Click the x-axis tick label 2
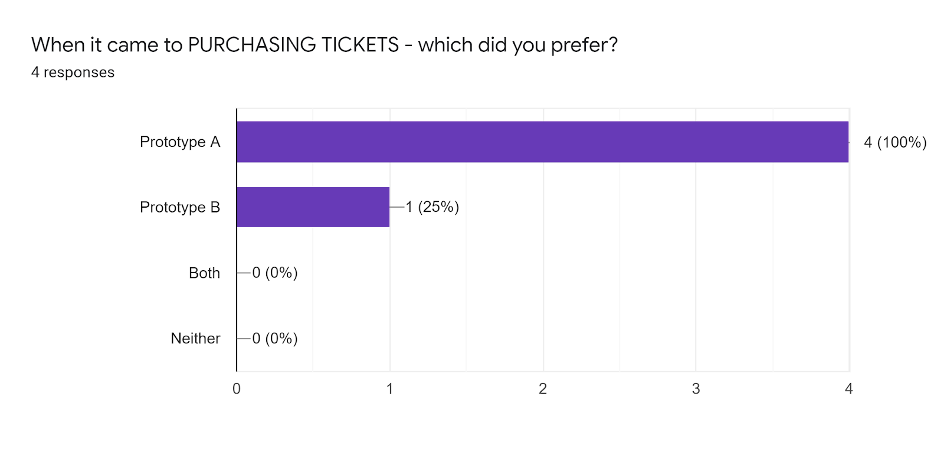 tap(543, 389)
